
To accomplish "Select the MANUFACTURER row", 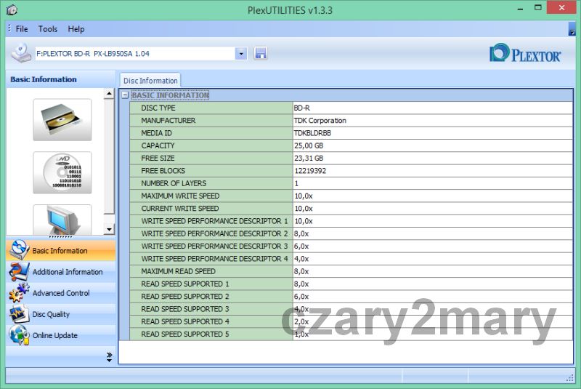I will [x=351, y=121].
